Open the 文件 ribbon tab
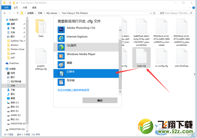This screenshot has height=138, width=197. click(6, 7)
